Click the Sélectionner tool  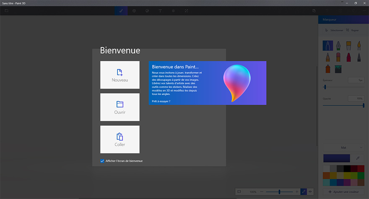coord(334,30)
